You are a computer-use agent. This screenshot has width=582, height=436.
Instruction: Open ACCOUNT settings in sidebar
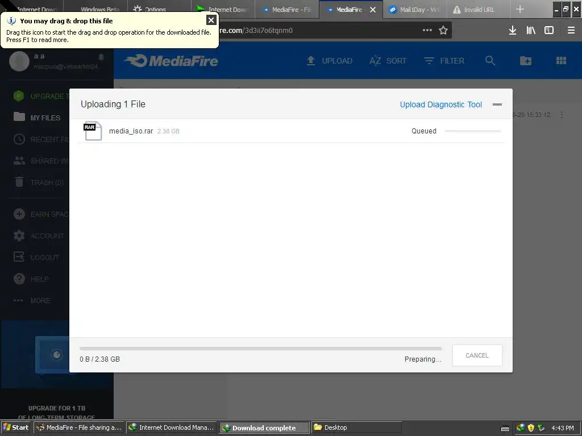39,236
